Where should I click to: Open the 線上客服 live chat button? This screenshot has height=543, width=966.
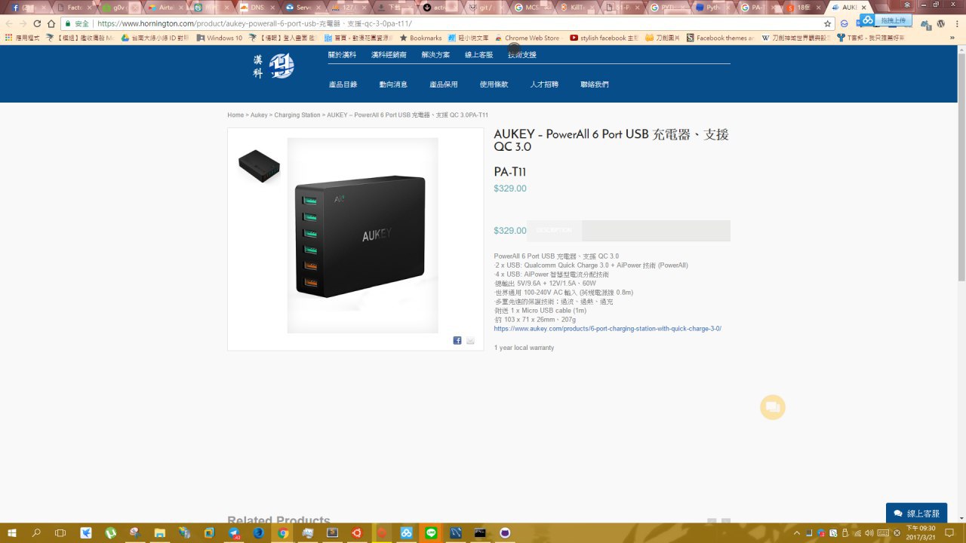coord(916,513)
